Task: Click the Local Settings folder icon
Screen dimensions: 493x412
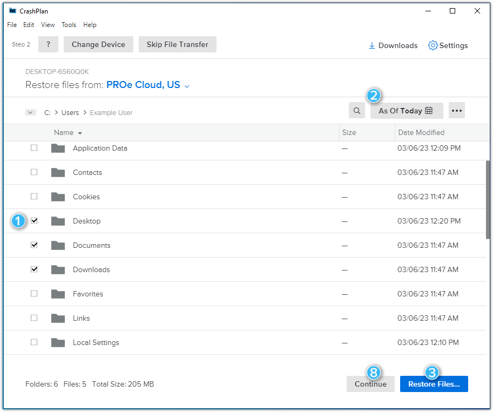Action: click(x=58, y=342)
